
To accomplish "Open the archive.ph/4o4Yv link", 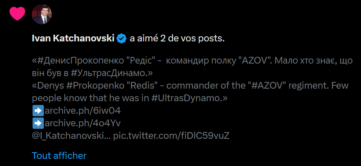I will 82,124.
